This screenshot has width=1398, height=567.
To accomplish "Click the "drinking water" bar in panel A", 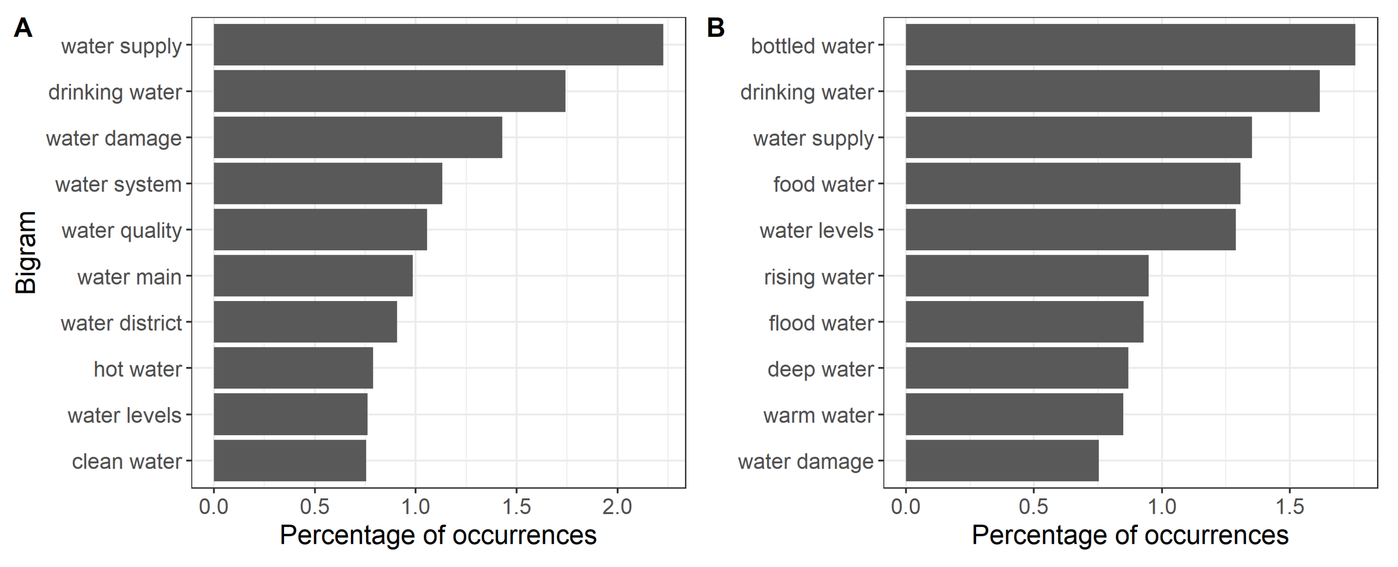I will click(389, 90).
